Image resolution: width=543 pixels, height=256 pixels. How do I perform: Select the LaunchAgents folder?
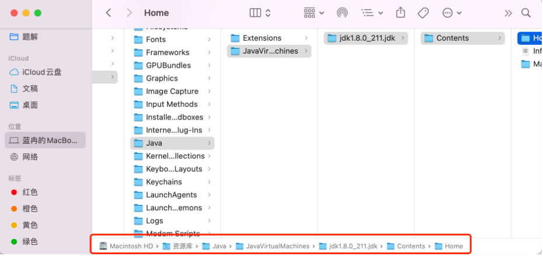click(172, 195)
